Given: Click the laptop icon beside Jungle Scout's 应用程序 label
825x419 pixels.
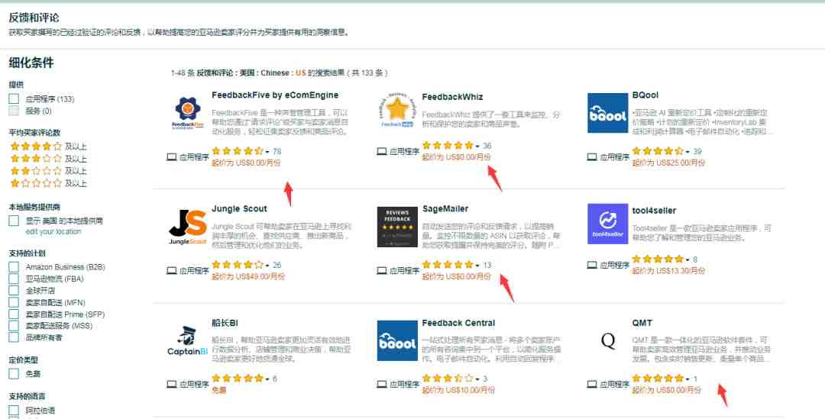Looking at the screenshot, I should point(172,271).
